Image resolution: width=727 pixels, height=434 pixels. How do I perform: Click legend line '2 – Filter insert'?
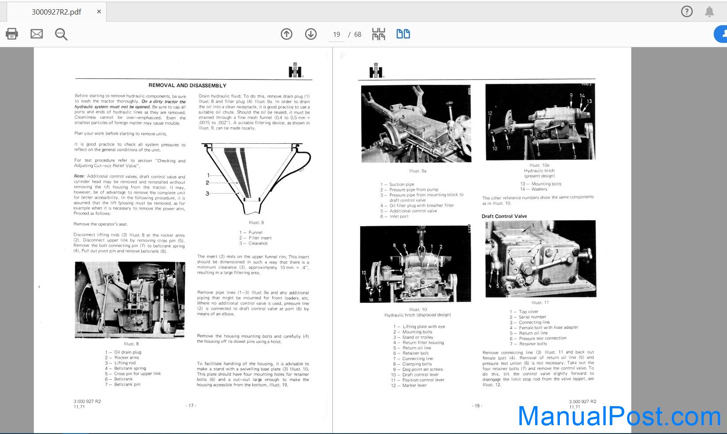(256, 238)
